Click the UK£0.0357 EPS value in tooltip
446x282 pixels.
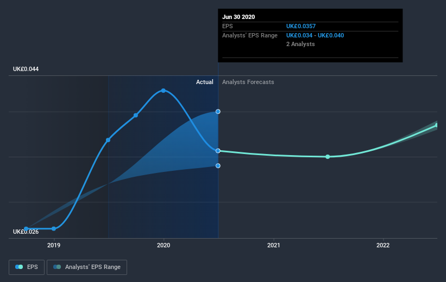point(301,26)
